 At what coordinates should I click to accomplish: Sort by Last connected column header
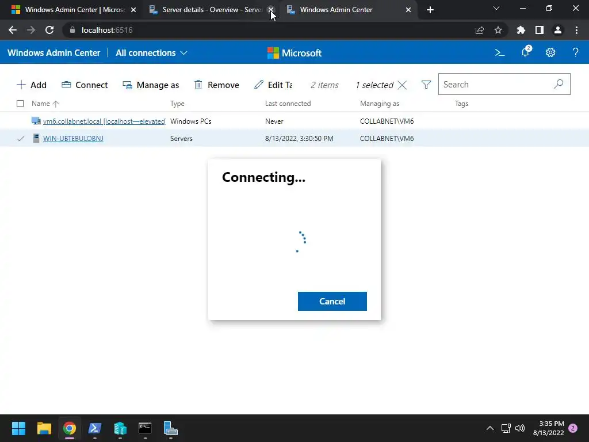click(x=288, y=104)
